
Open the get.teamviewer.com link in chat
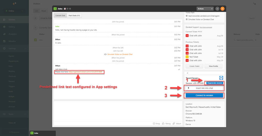(x=85, y=72)
